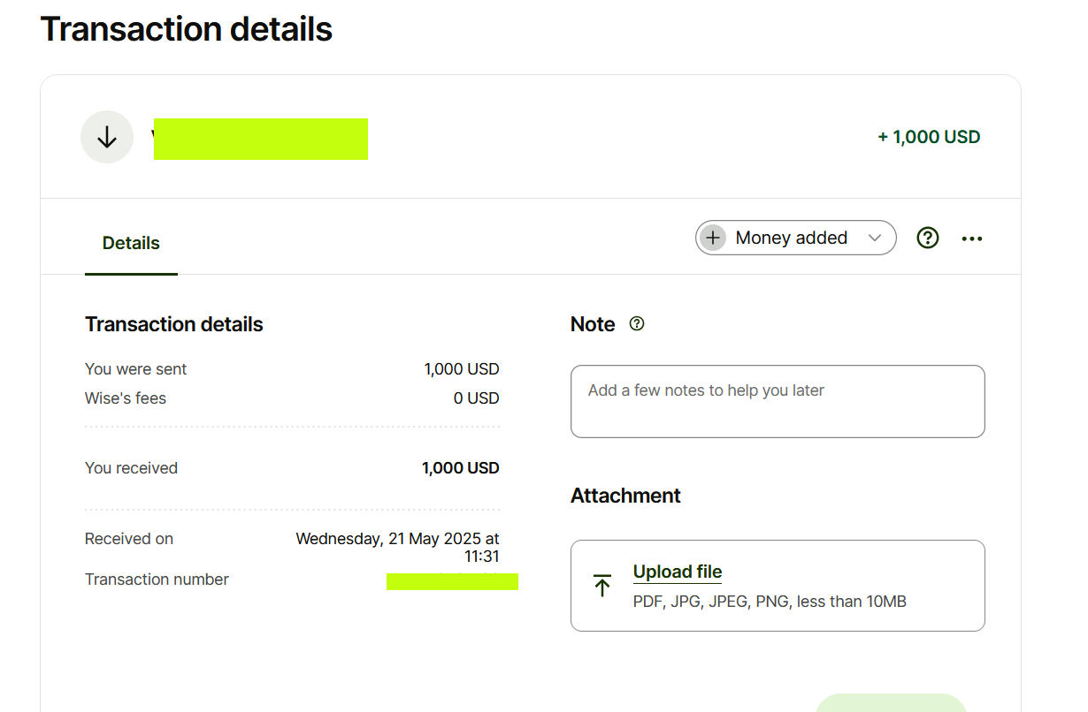Click the + 1,000 USD header amount
Viewport: 1088px width, 712px height.
click(929, 137)
